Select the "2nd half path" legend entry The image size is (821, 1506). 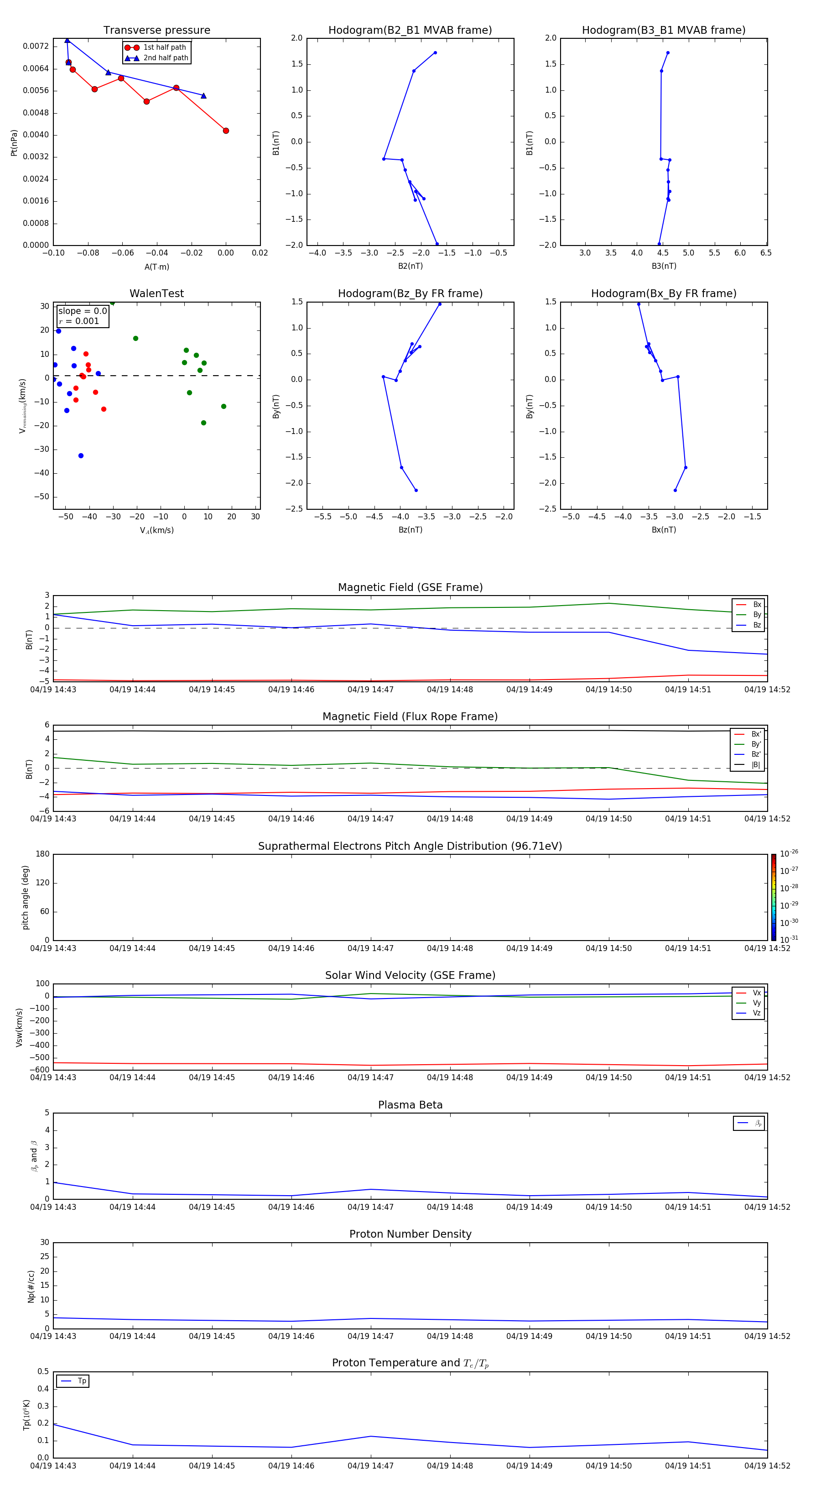point(156,58)
